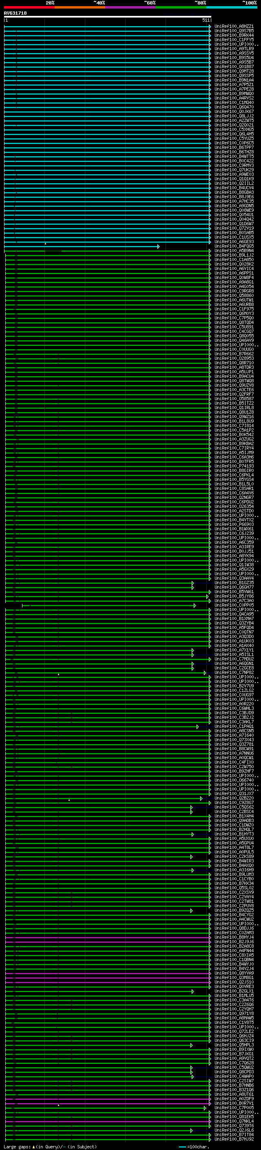Open hit UniRef100_B6THZ8
The height and width of the screenshot is (1150, 261).
point(234,152)
